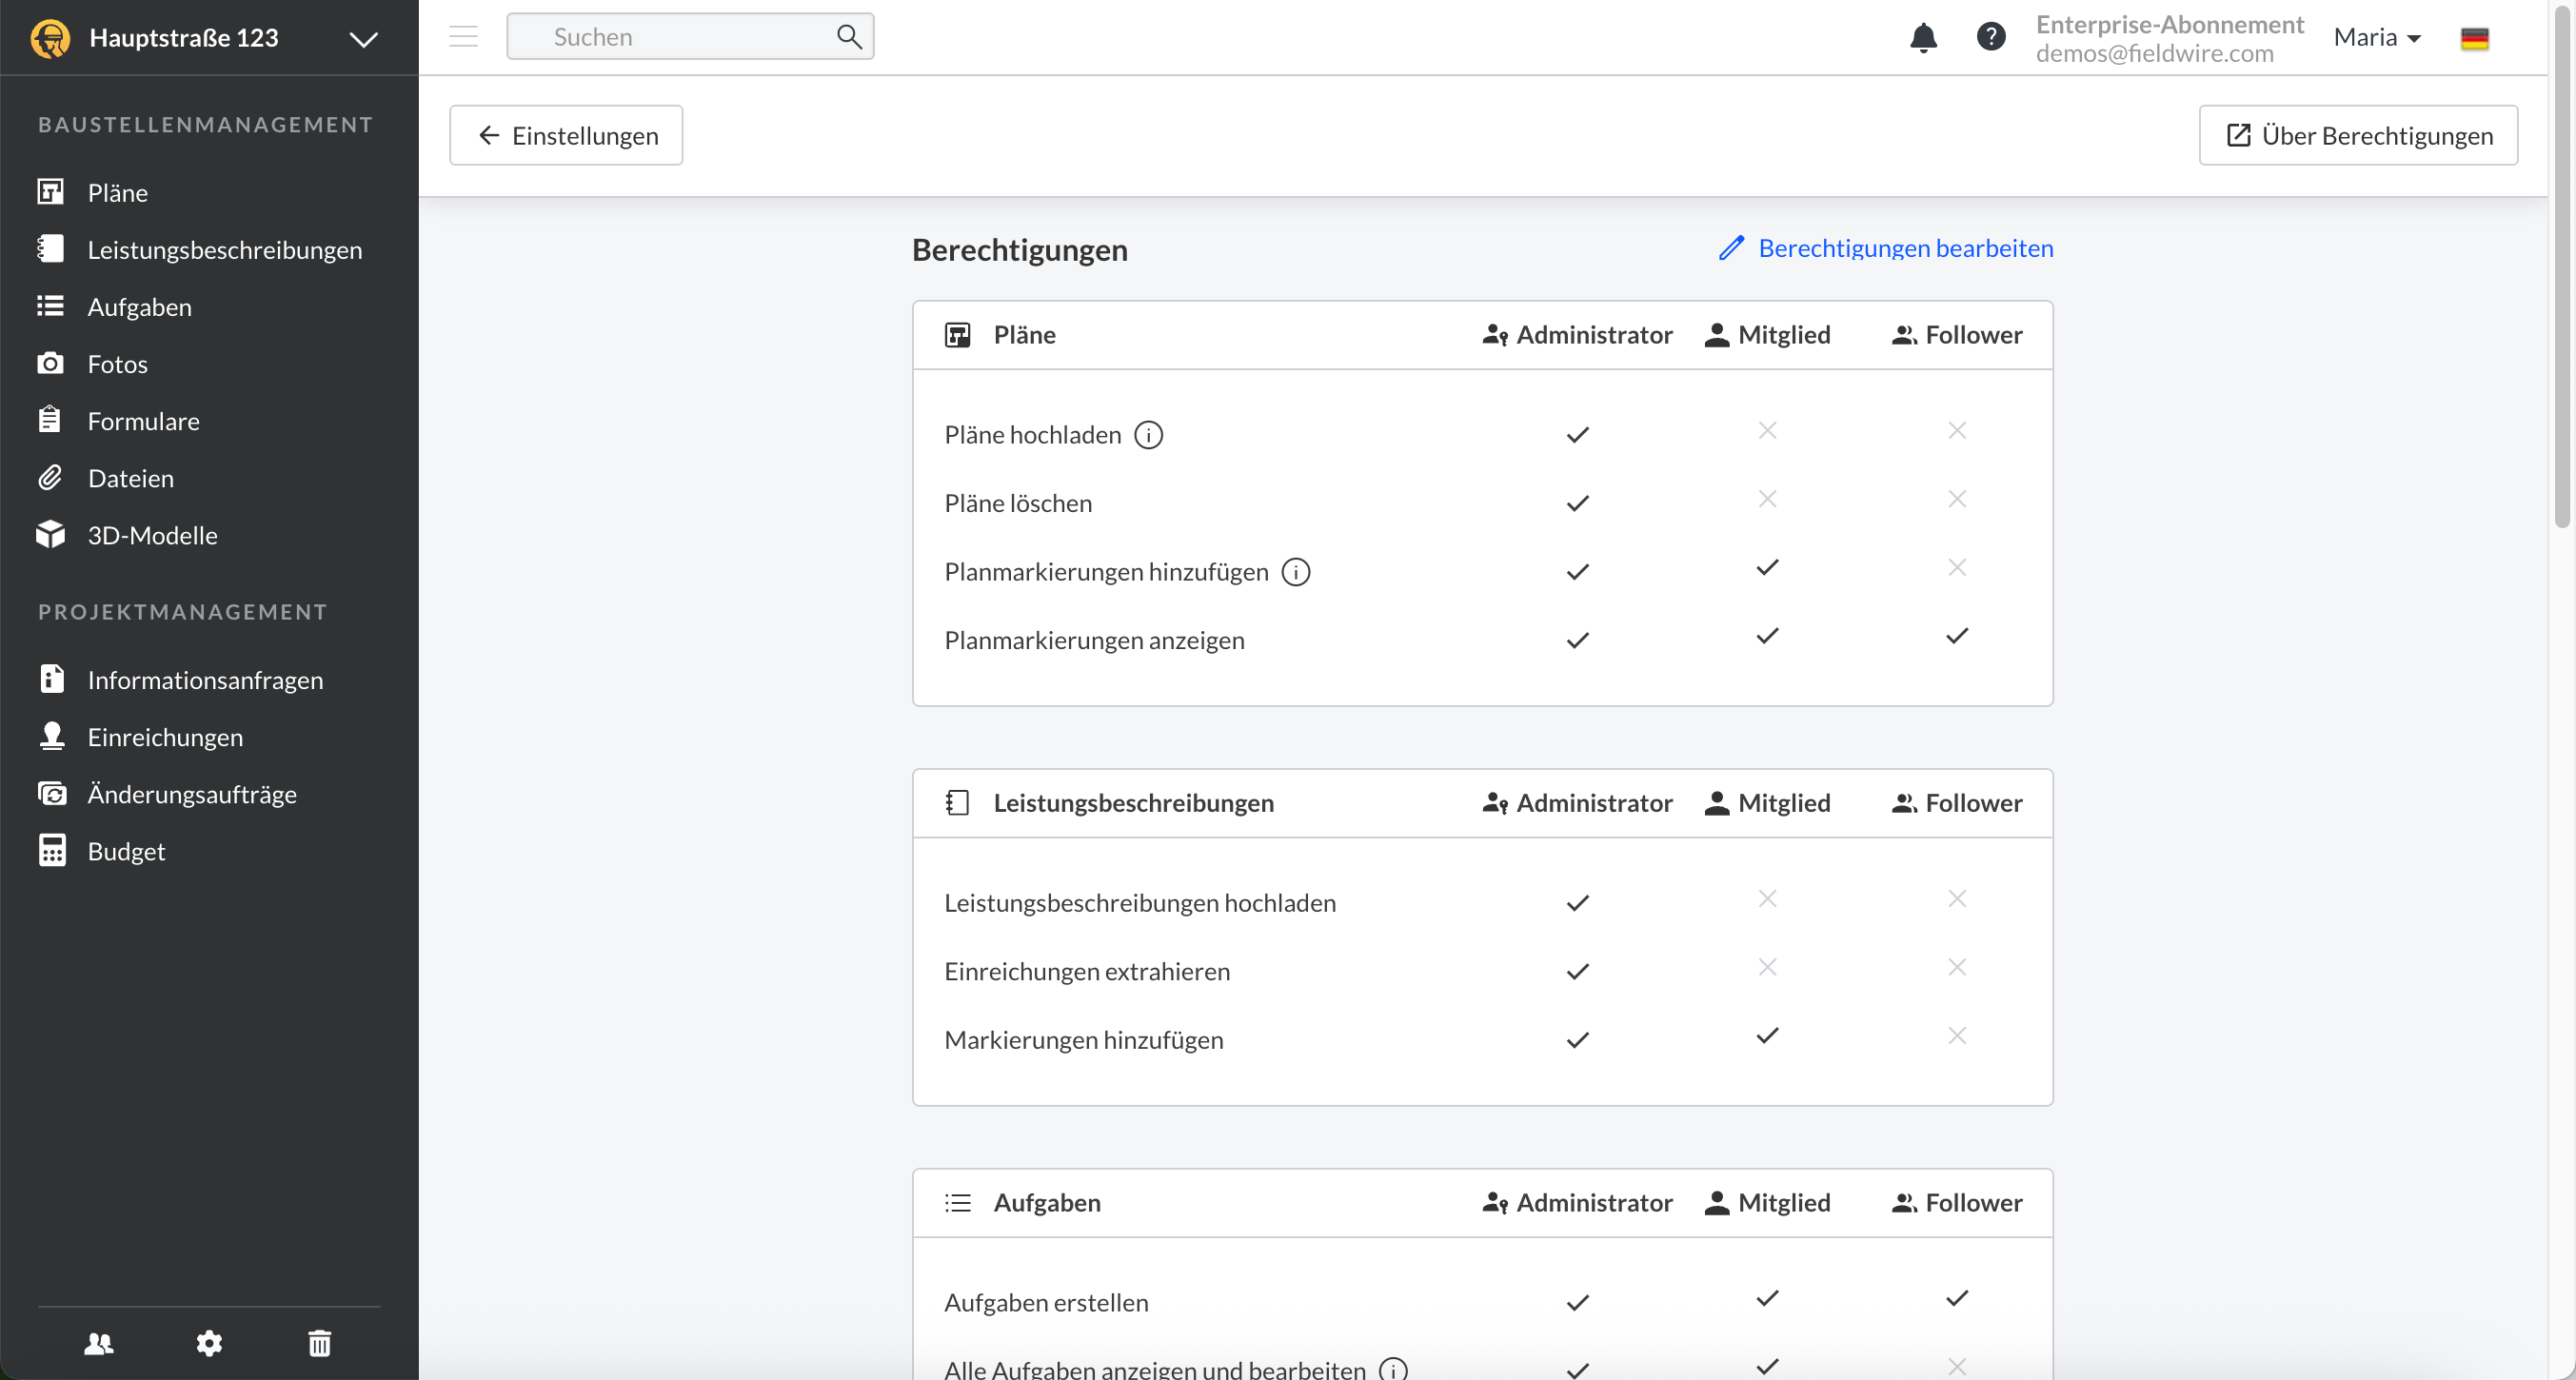Open Aufgaben in the sidebar
The width and height of the screenshot is (2576, 1380).
pos(139,307)
